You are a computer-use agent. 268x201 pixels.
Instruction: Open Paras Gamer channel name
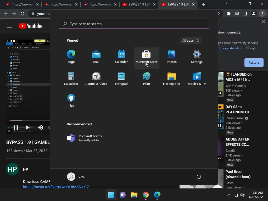click(x=234, y=118)
